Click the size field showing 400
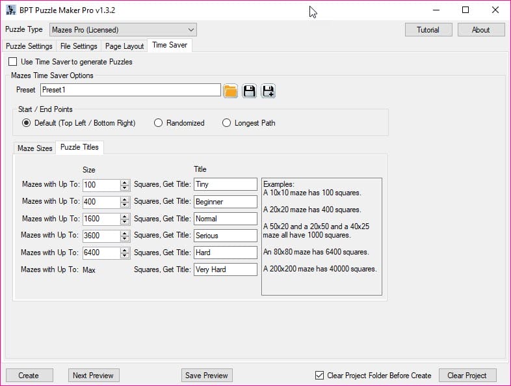Viewport: 511px width, 386px height. pyautogui.click(x=101, y=202)
